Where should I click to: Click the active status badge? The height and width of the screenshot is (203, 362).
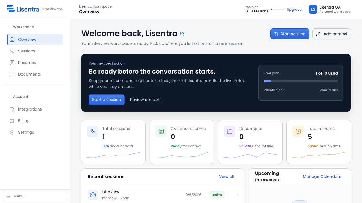pos(217,195)
